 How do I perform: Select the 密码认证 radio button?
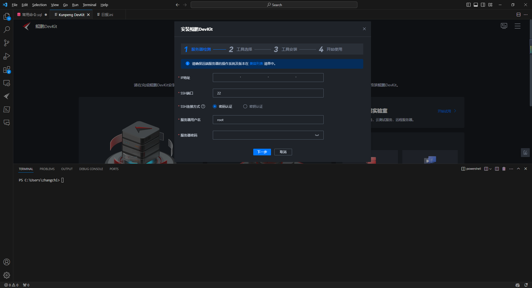click(x=214, y=106)
